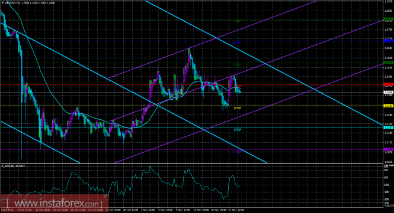This screenshot has height=213, width=394.
Task: Click the purple [-1/8]P Murray level label
Action: tap(238, 152)
